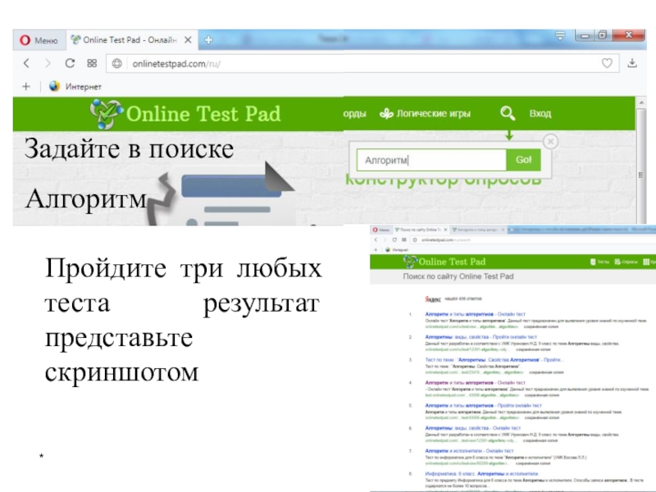The image size is (656, 492).
Task: Open the visited purple result 4 'Алгоритм и типы алгоритмов'
Action: coord(476,382)
